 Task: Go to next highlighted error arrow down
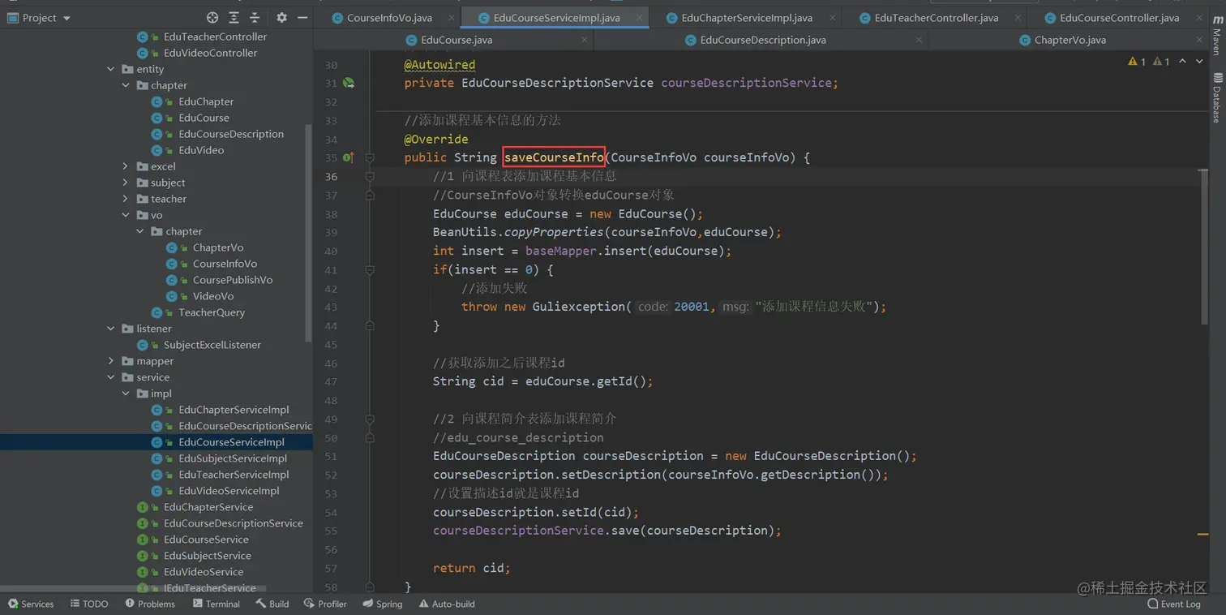point(1199,62)
